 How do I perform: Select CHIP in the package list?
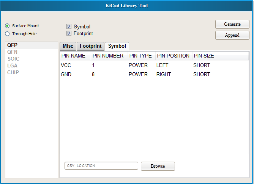tap(32, 72)
